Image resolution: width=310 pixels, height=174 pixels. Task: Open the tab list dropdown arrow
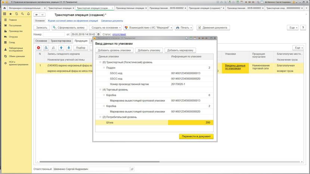pos(307,8)
